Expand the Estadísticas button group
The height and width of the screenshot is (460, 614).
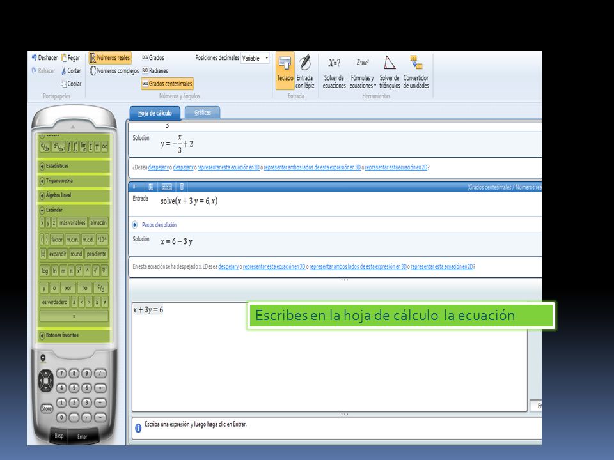tap(42, 166)
